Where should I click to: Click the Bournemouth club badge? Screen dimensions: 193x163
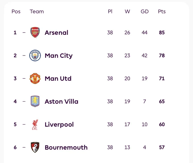[x=35, y=147]
